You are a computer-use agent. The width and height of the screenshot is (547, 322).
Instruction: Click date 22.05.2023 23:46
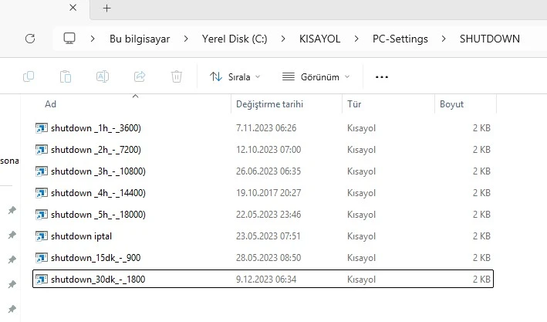point(268,215)
